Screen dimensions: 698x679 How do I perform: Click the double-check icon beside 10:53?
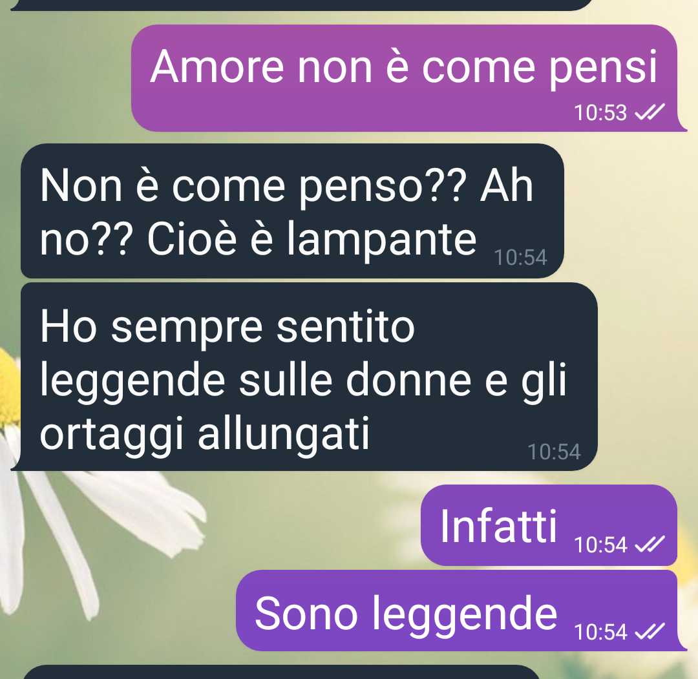click(650, 112)
